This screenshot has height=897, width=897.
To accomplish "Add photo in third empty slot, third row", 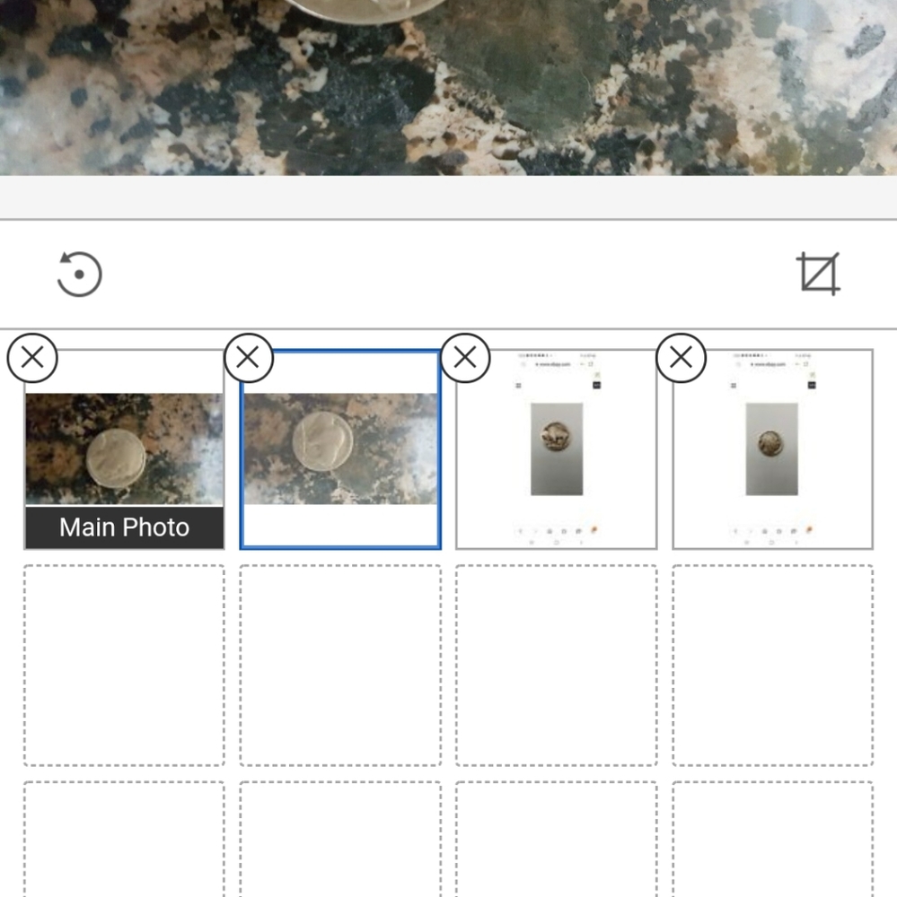I will (556, 840).
